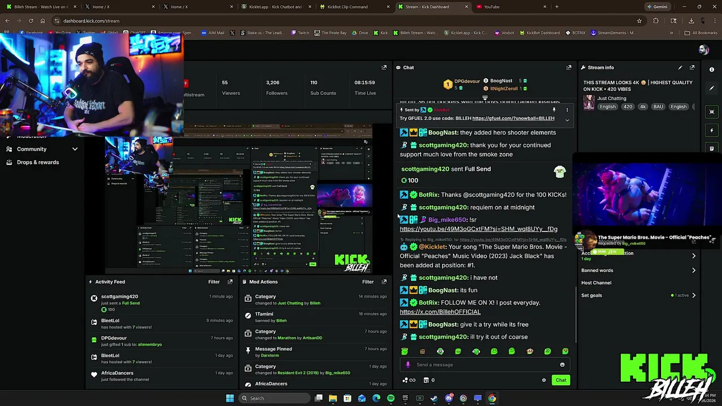This screenshot has width=722, height=406.
Task: Insert the green headphones emote
Action: pyautogui.click(x=476, y=351)
